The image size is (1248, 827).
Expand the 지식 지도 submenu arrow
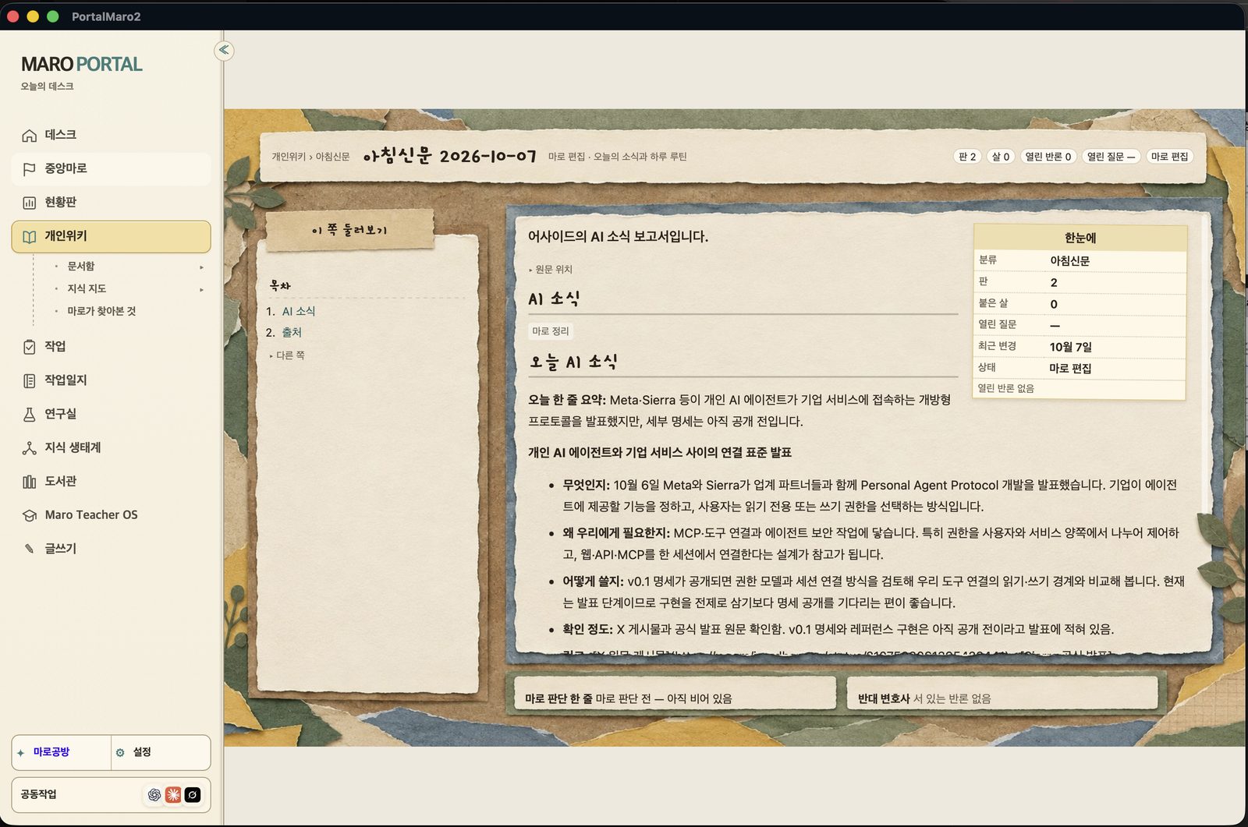pos(201,290)
